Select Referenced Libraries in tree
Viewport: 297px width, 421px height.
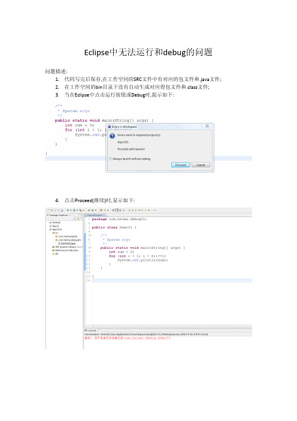[x=65, y=250]
